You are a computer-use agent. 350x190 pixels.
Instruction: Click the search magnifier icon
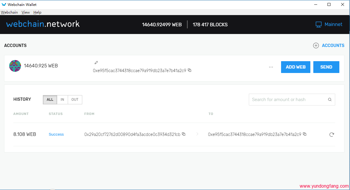coord(330,100)
